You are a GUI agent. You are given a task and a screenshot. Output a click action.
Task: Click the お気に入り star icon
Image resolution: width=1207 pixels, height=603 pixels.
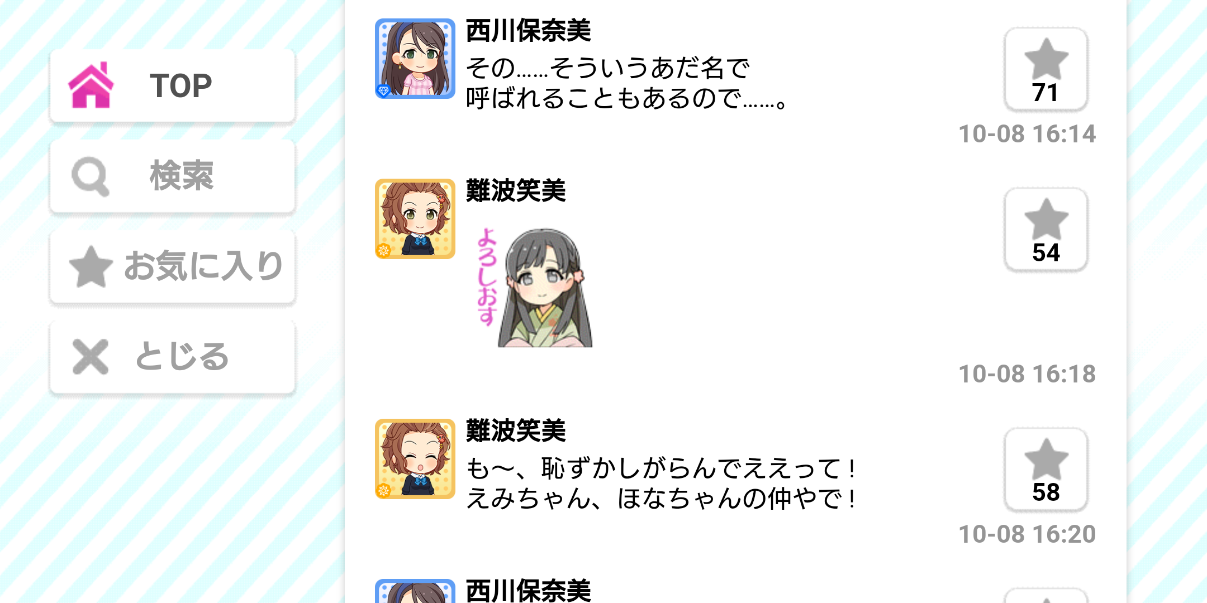[x=91, y=266]
